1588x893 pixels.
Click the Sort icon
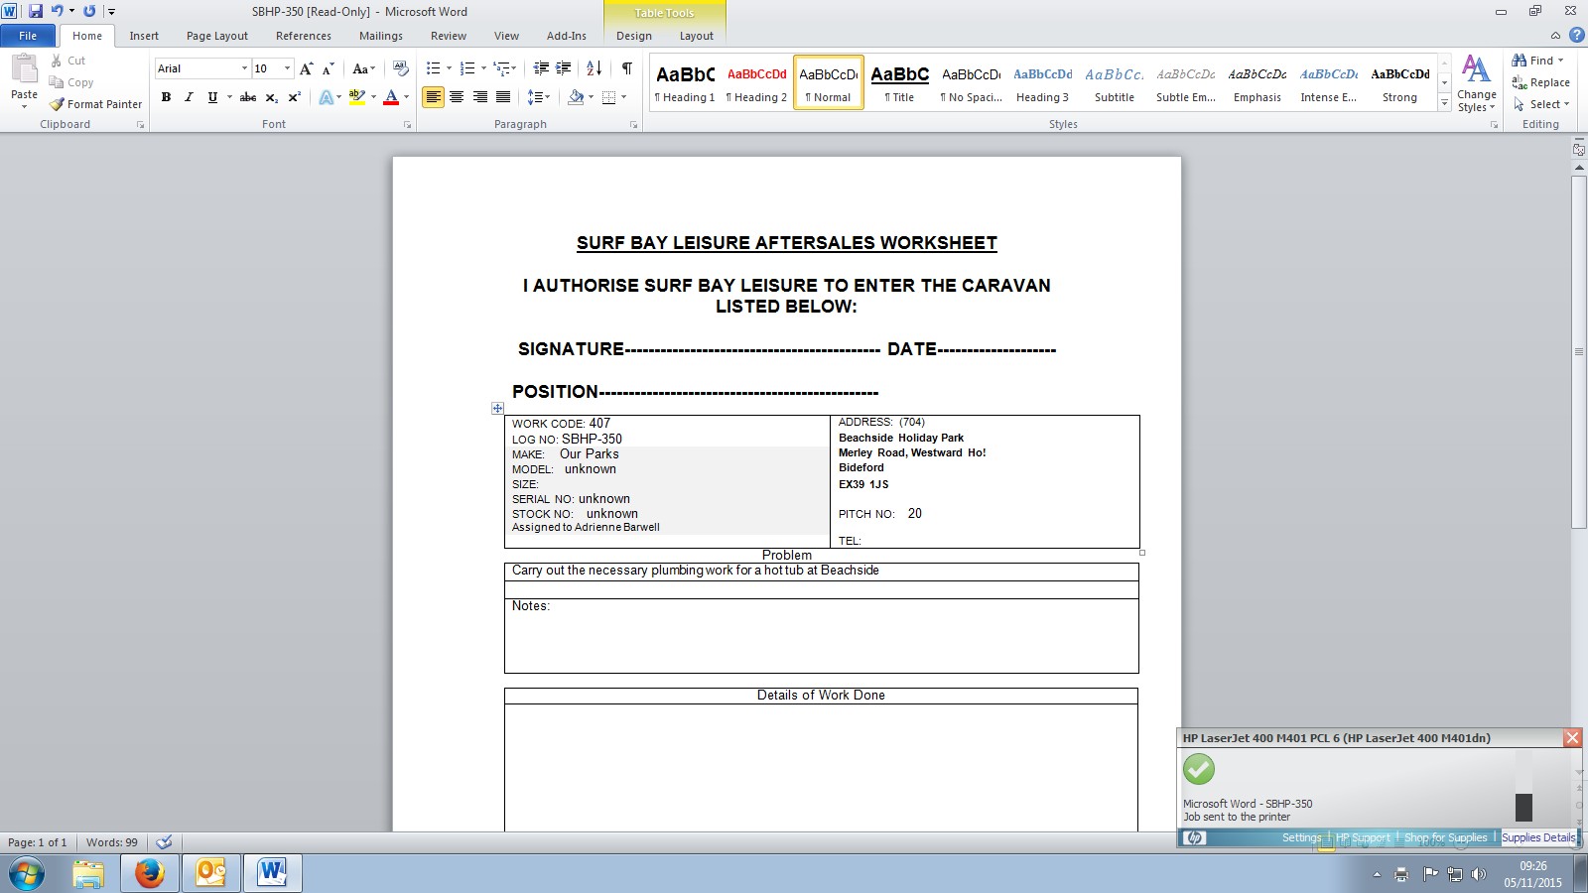(594, 68)
